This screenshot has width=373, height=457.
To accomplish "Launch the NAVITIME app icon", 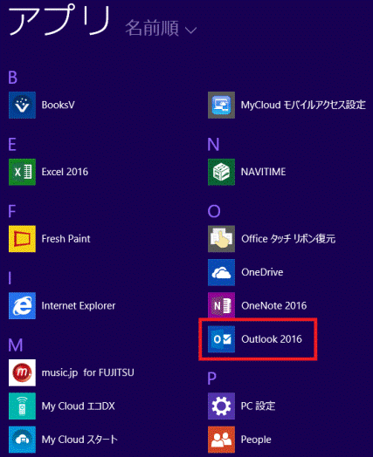I will 221,172.
